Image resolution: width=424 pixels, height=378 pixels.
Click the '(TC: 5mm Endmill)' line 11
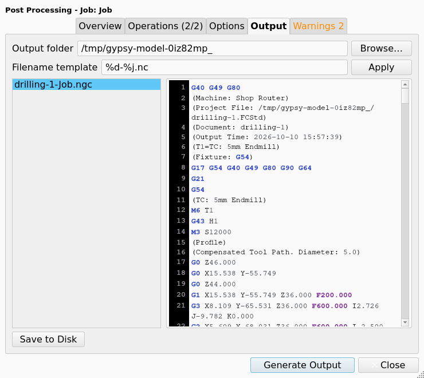(229, 200)
